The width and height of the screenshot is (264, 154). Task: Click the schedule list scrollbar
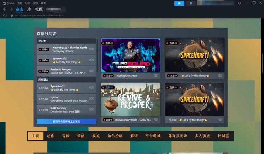coord(97,55)
